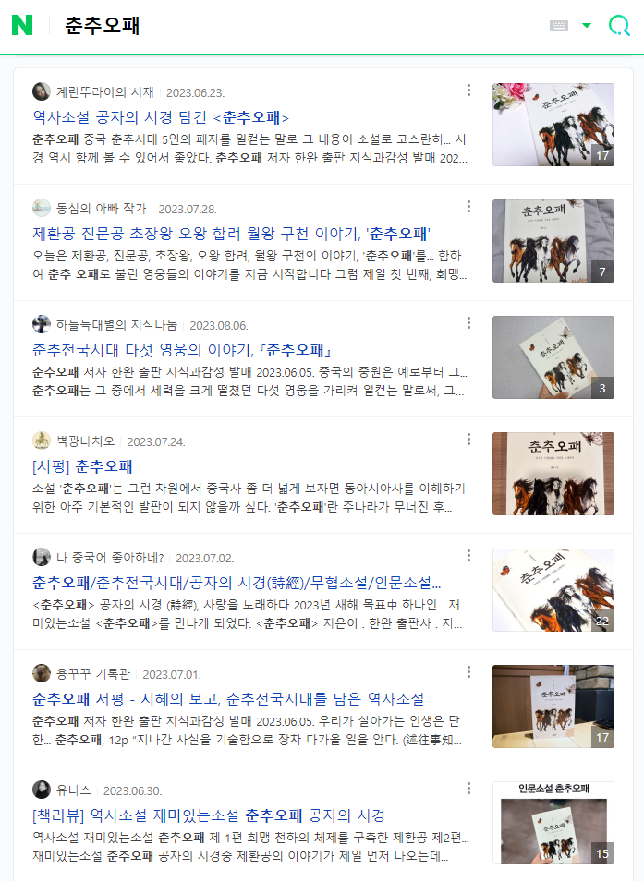
Task: Click the 하늘늑대별의 지식나눔 profile avatar
Action: pos(41,324)
